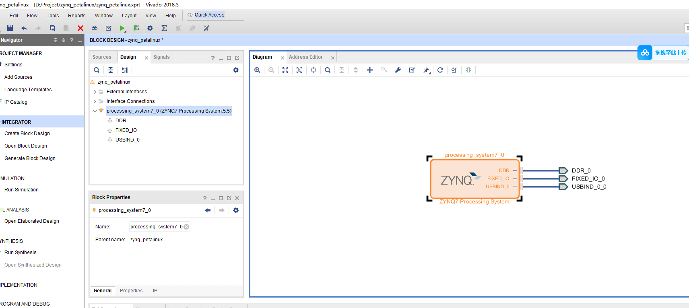Image resolution: width=689 pixels, height=308 pixels.
Task: Open the Window menu
Action: 103,16
